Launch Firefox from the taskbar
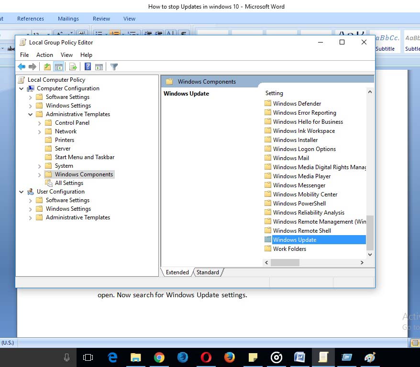420x367 pixels. 229,357
